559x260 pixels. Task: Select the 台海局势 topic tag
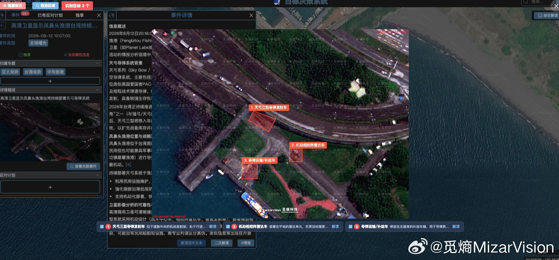[33, 72]
